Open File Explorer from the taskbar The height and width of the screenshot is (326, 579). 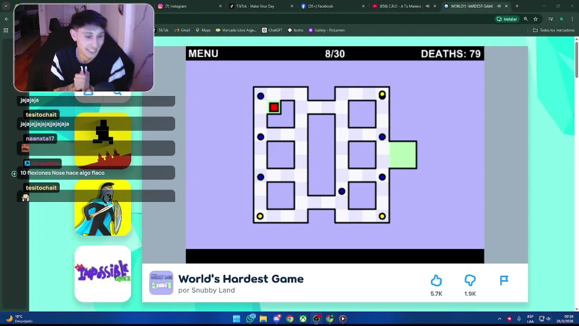click(263, 319)
